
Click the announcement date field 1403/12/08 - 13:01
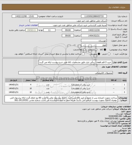tap(25, 16)
